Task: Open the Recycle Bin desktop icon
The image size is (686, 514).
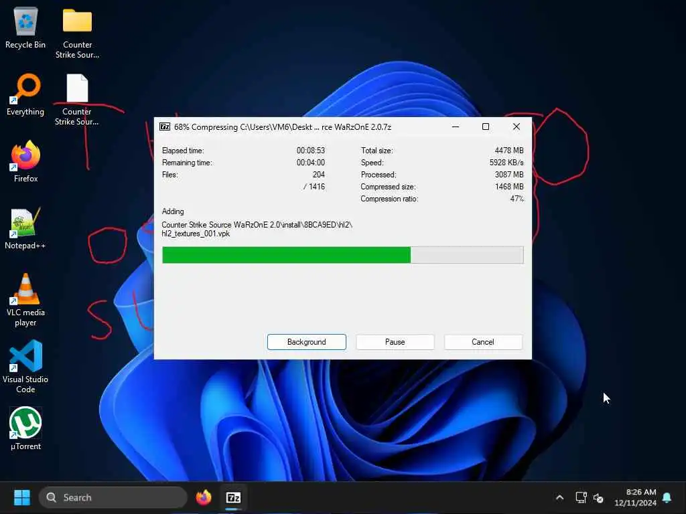Action: [x=25, y=27]
